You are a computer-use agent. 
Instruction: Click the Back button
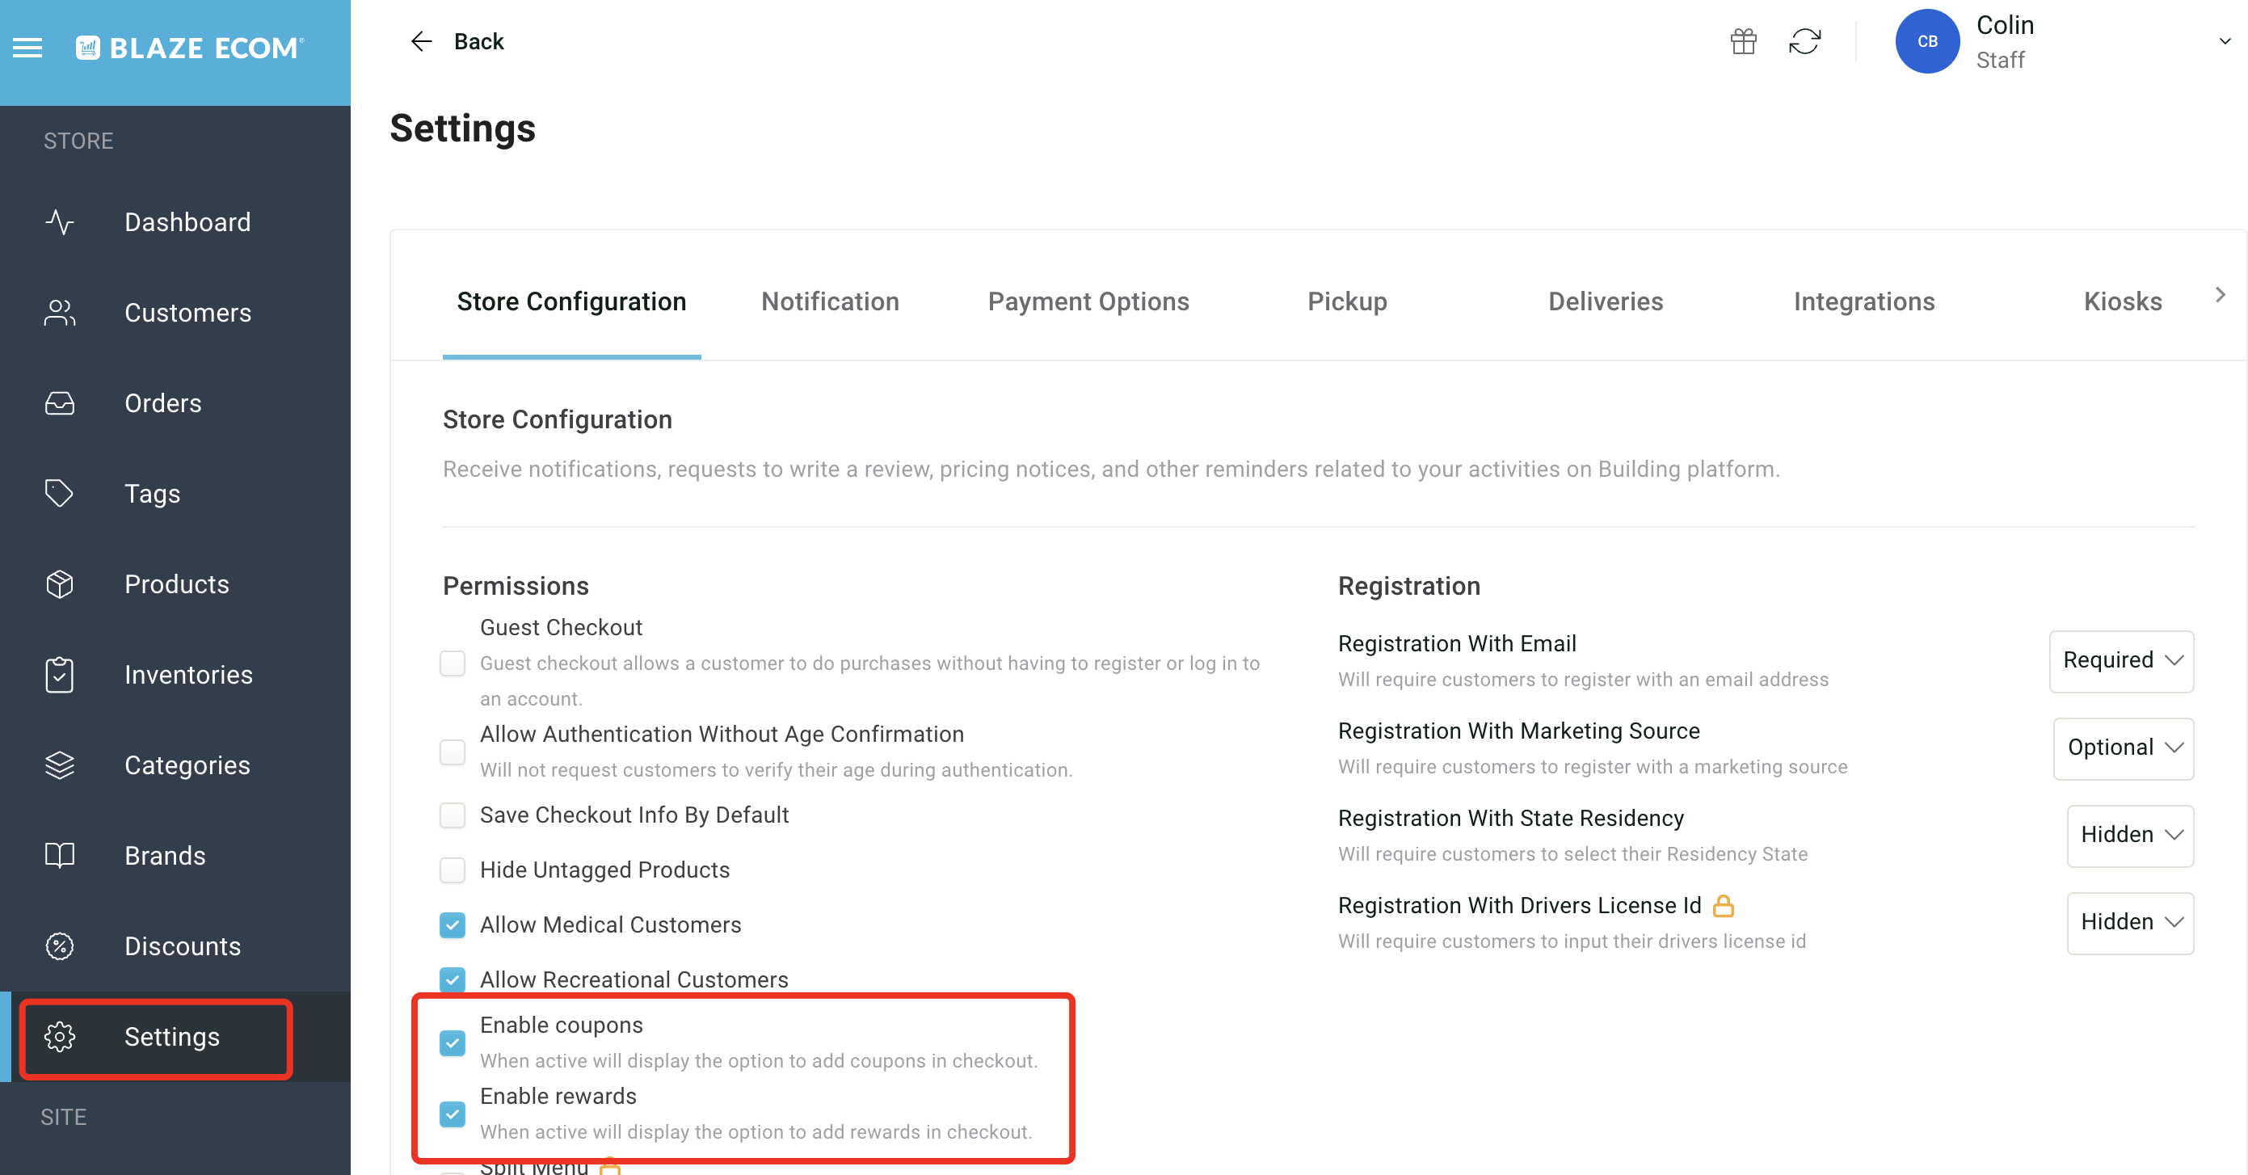pyautogui.click(x=458, y=41)
